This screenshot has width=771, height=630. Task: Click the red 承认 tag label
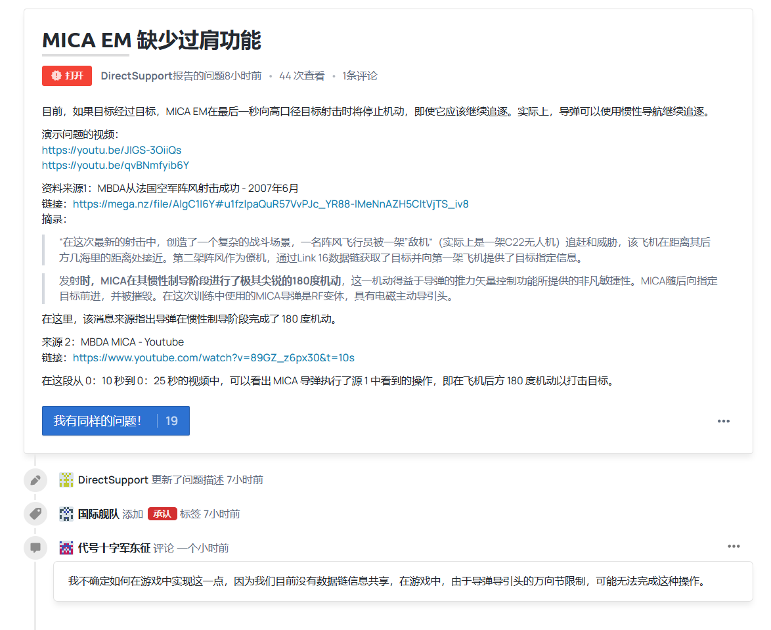tap(162, 514)
